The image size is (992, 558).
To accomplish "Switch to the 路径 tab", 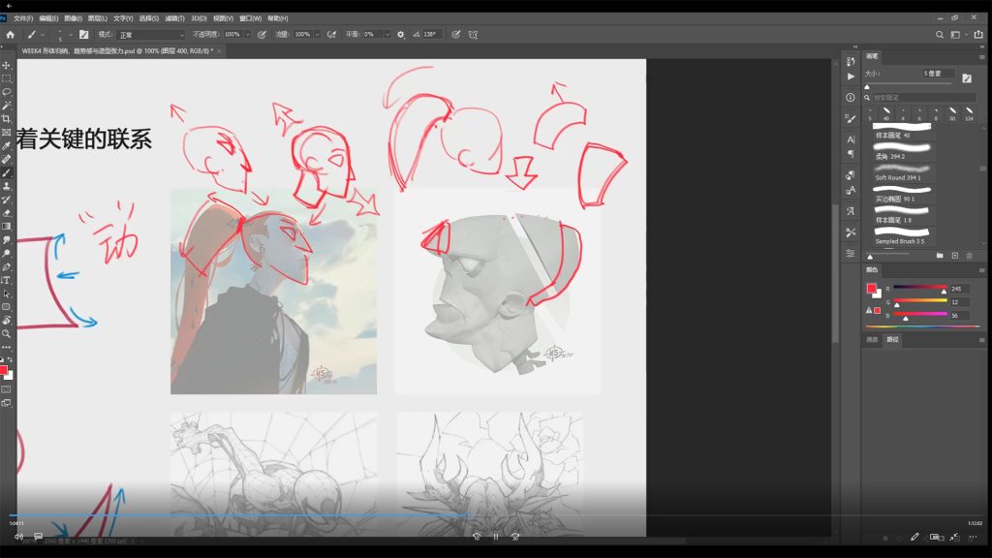I will [x=892, y=340].
